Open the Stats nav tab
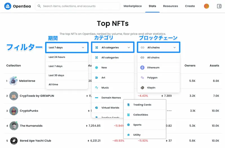Screen dimensions: 225x148 pos(152,6)
